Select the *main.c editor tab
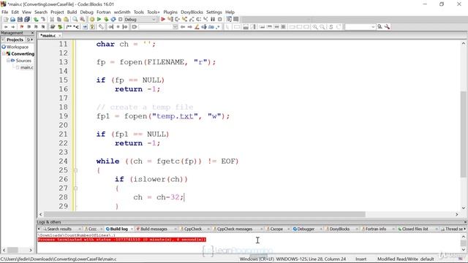Screen dimensions: 468x263 [x=48, y=36]
